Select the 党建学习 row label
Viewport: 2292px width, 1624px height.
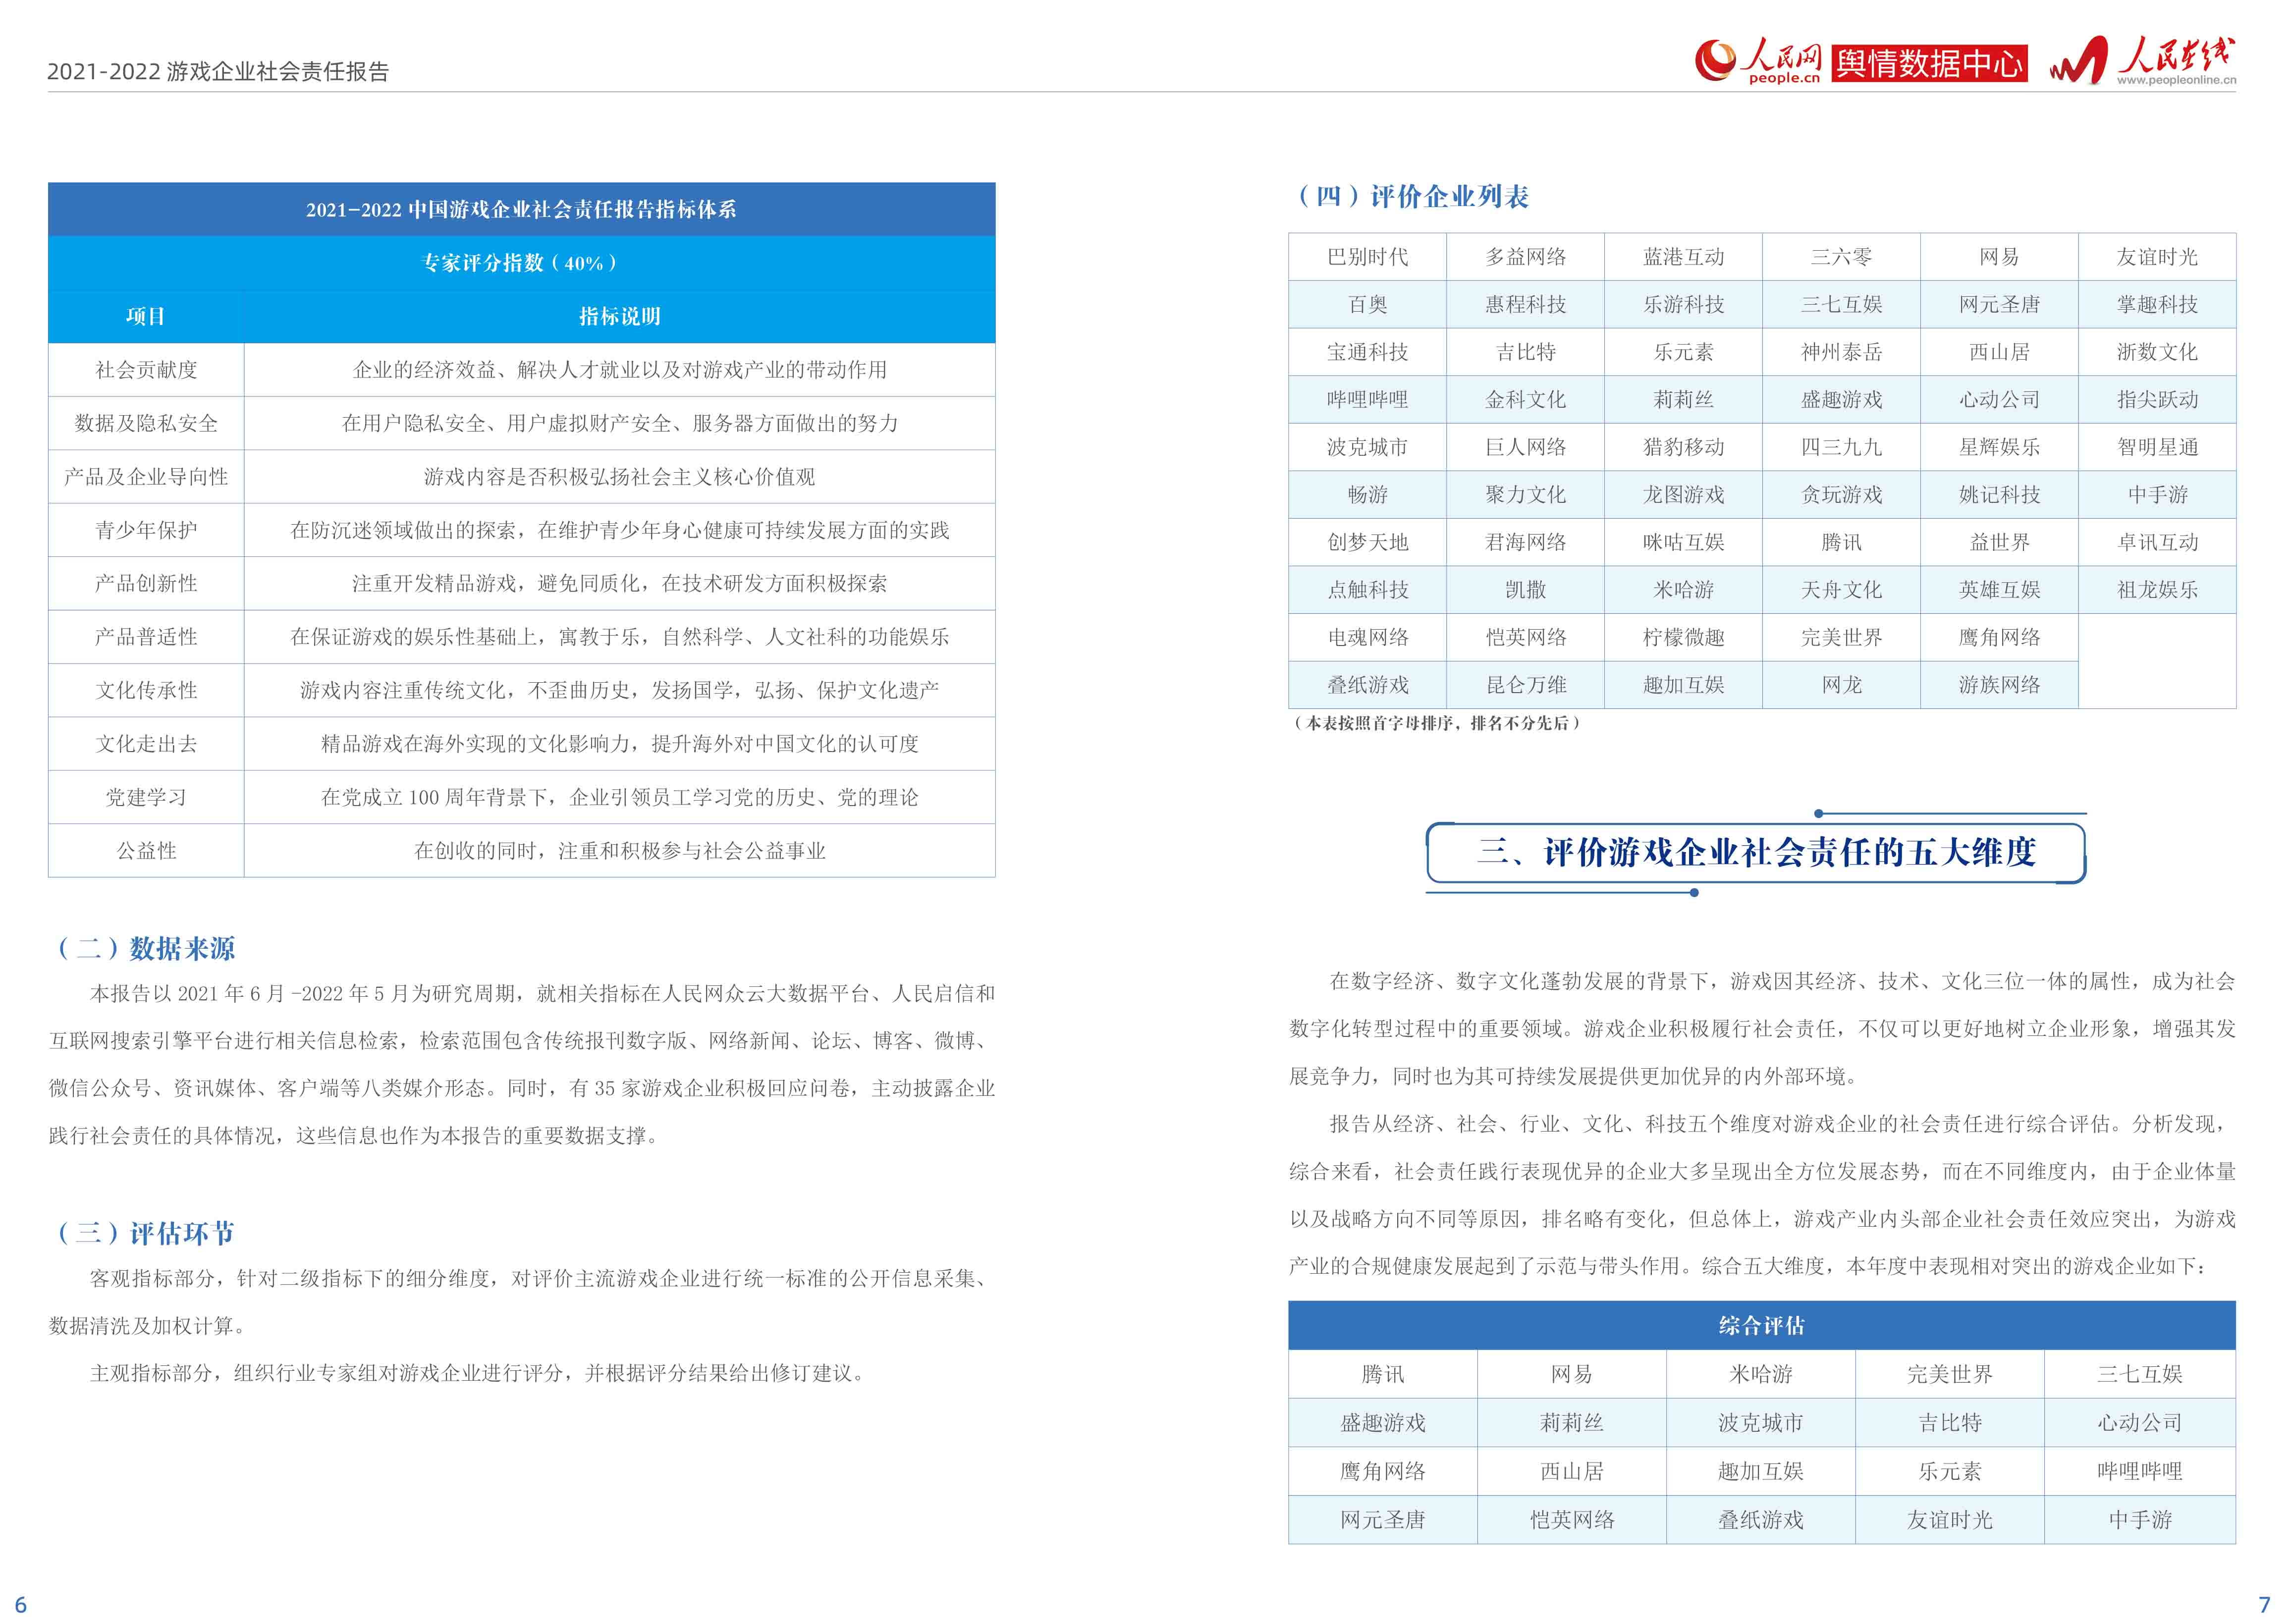pyautogui.click(x=146, y=797)
